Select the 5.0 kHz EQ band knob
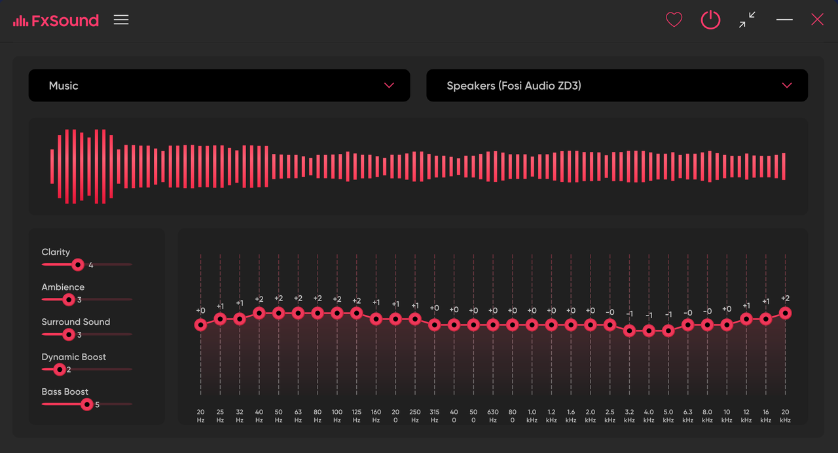This screenshot has width=838, height=453. tap(668, 331)
